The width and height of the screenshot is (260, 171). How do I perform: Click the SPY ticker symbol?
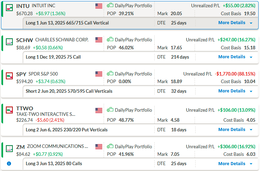21,74
